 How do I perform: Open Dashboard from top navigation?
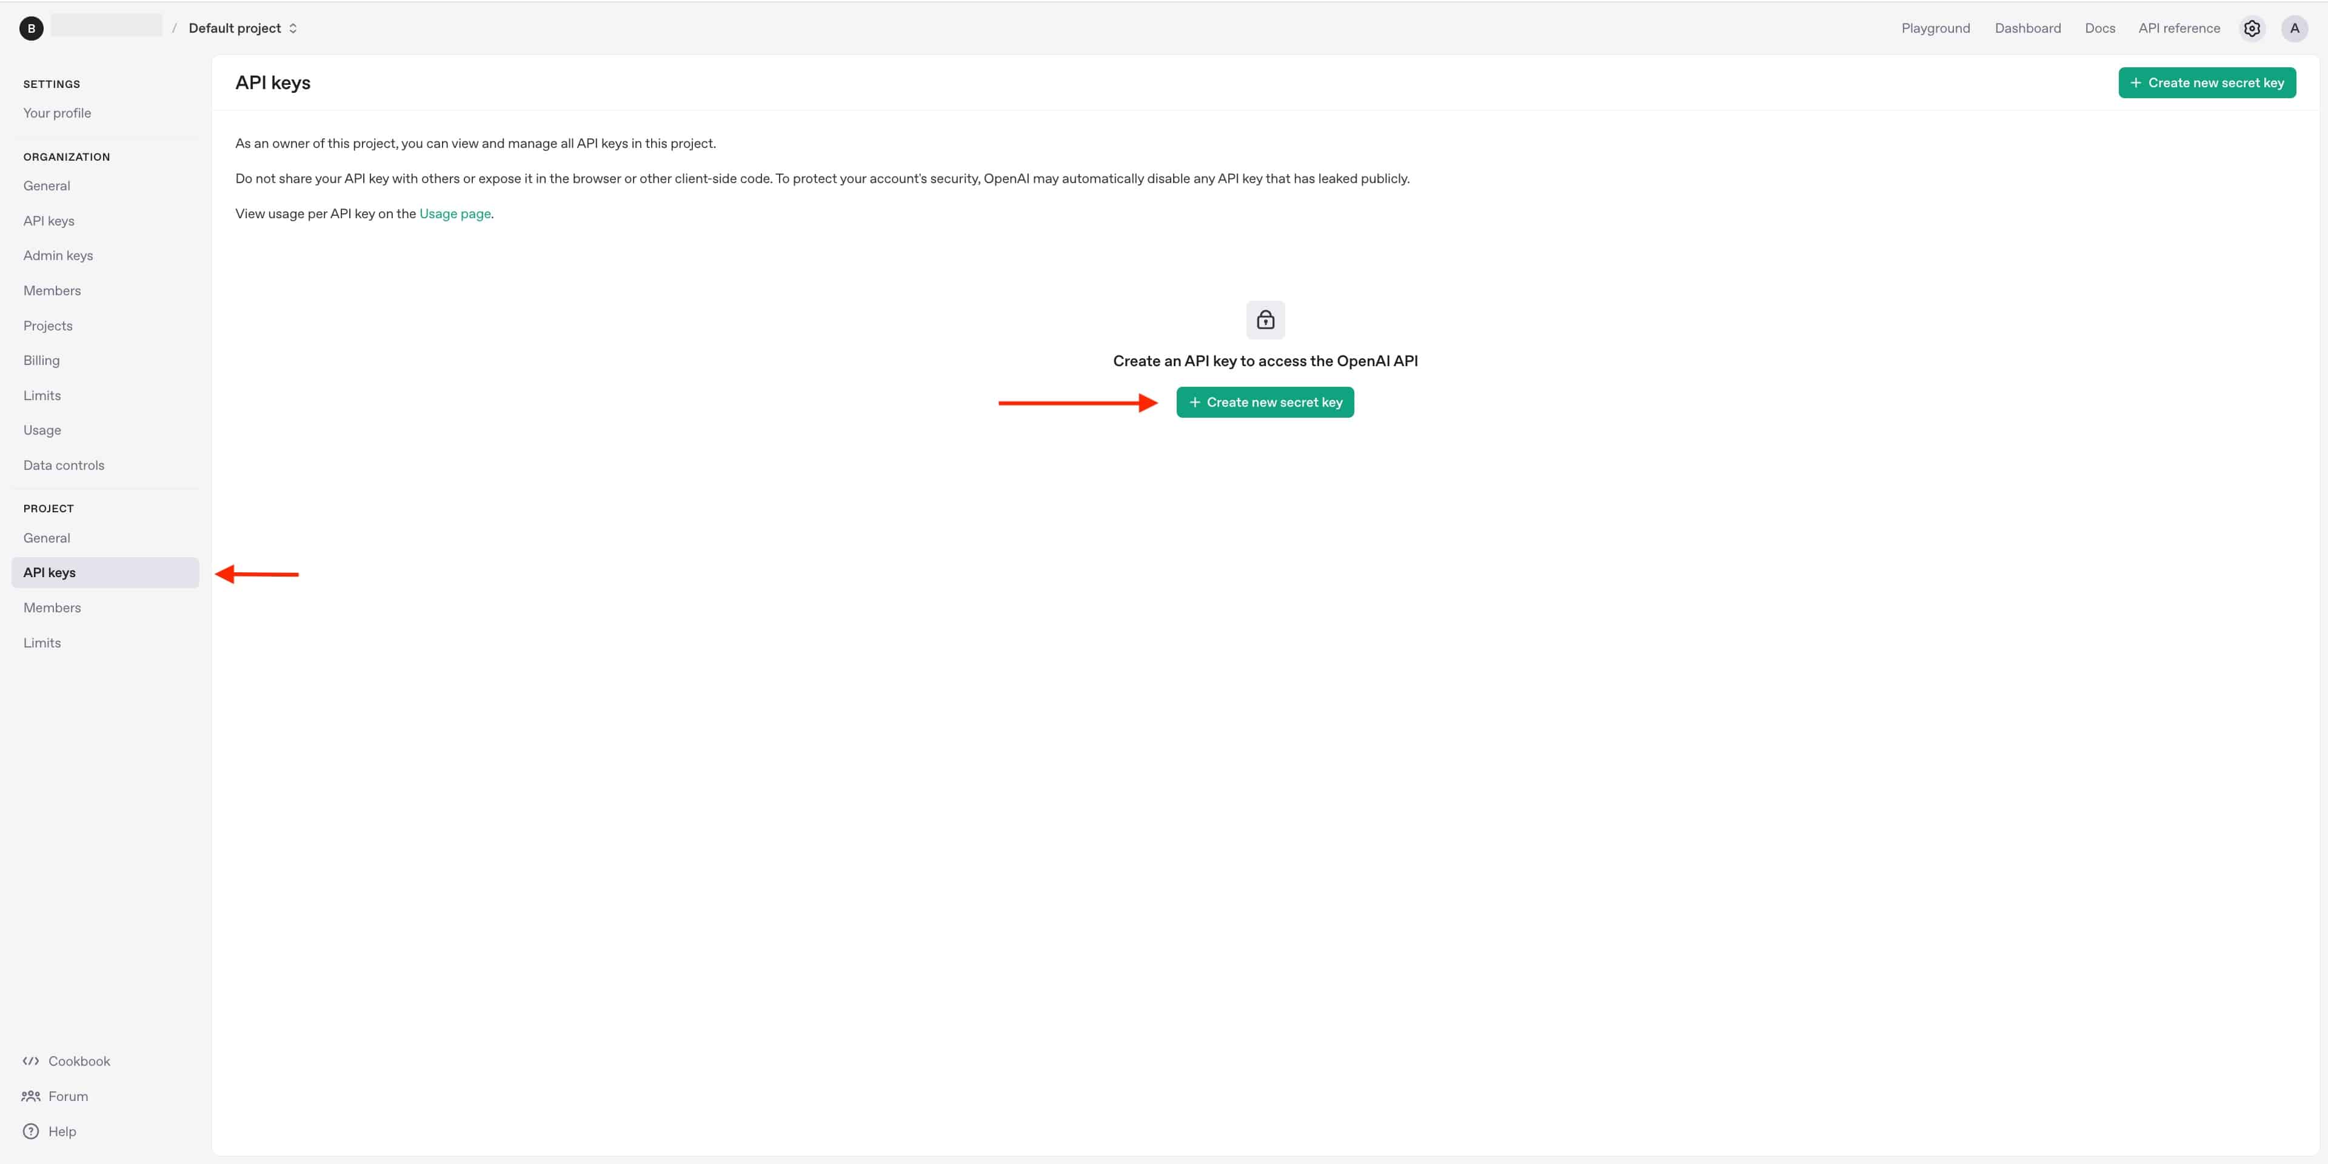2027,28
